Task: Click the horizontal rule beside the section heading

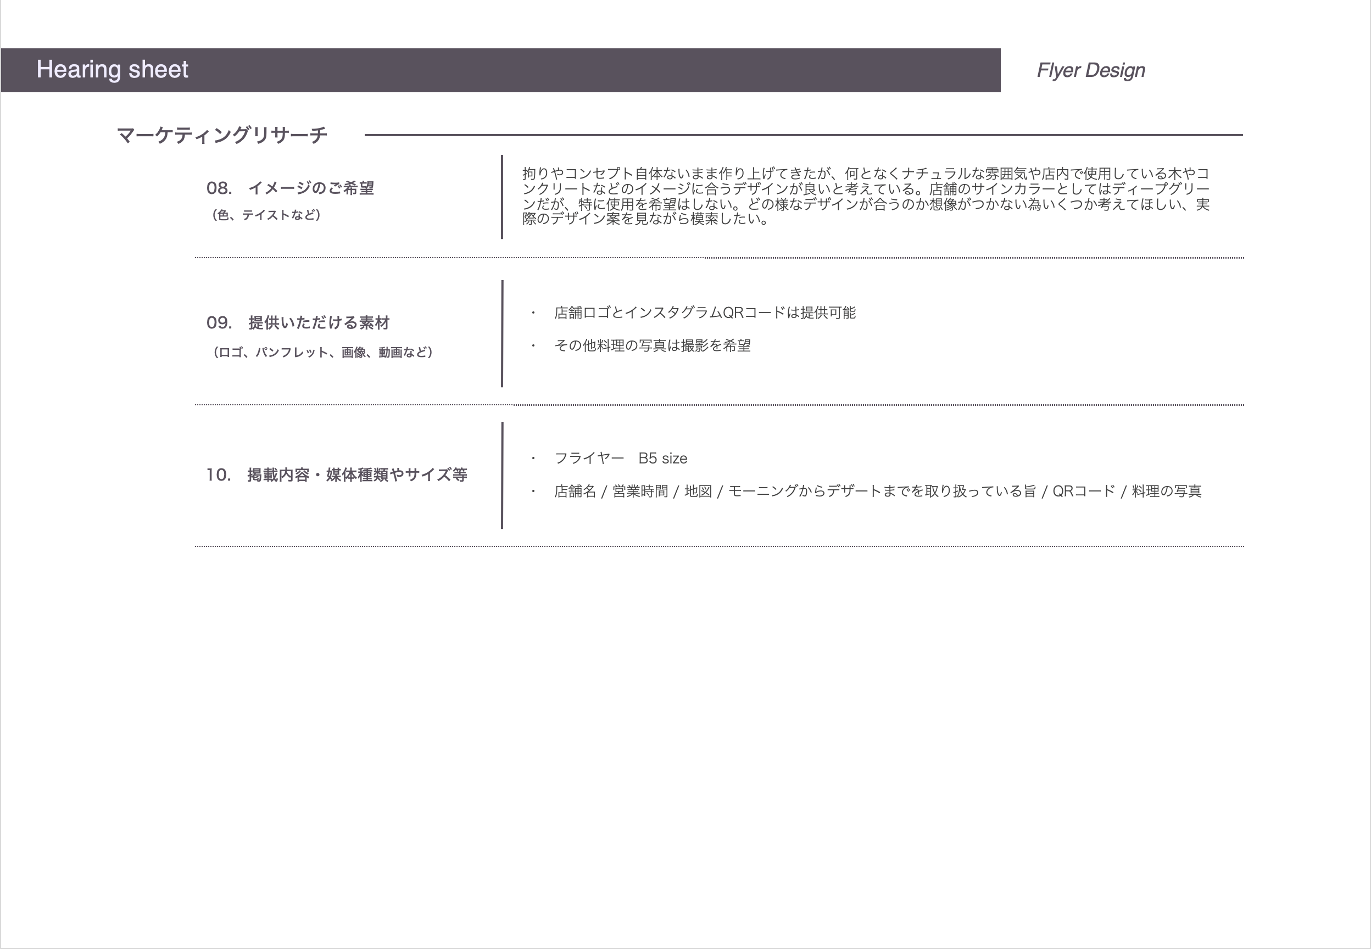Action: click(x=802, y=135)
